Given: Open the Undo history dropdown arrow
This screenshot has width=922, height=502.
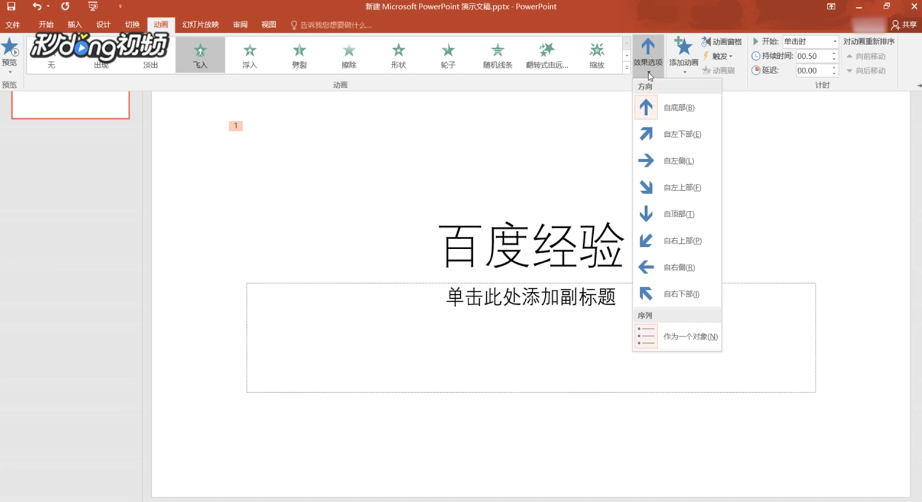Looking at the screenshot, I should click(x=48, y=7).
